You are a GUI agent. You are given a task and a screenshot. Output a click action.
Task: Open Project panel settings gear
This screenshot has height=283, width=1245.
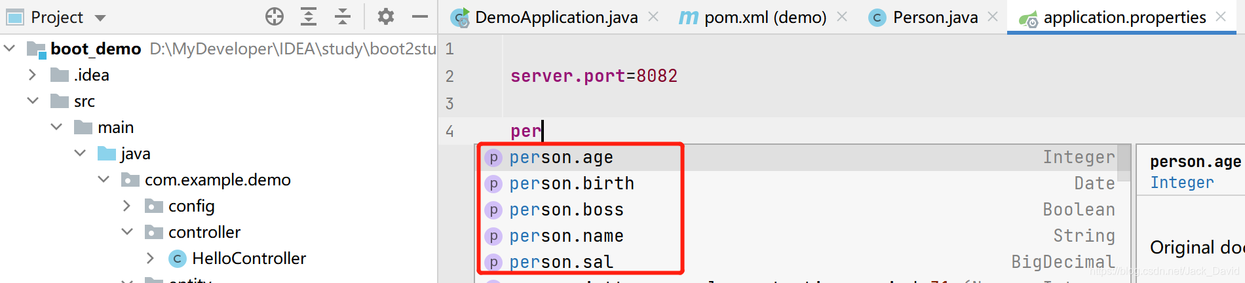(386, 17)
